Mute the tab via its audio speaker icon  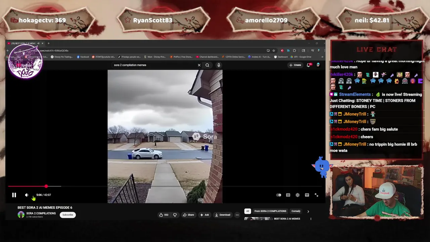coord(38,43)
